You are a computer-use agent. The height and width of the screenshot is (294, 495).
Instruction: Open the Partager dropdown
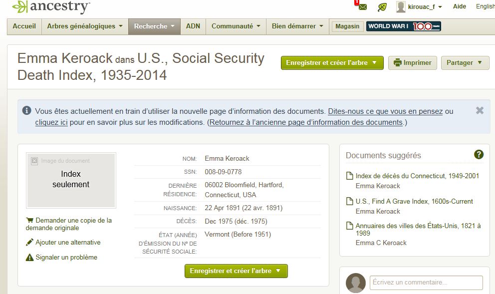465,63
